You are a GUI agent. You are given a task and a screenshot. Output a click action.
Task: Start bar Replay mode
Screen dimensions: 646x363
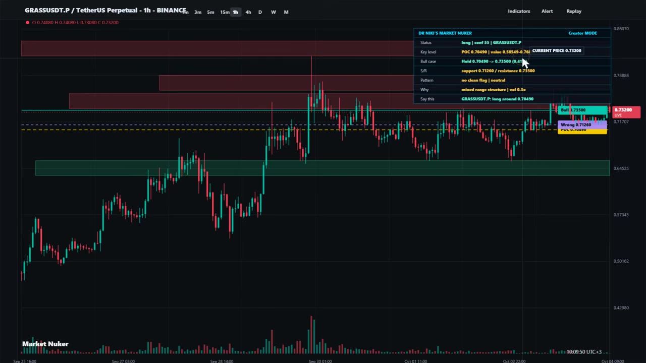574,11
